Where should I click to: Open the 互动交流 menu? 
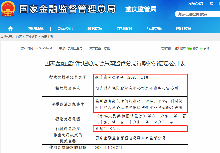154,29
